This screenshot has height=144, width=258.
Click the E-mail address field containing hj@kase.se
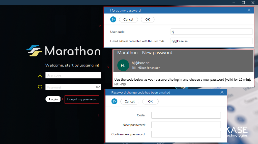[x=211, y=41]
